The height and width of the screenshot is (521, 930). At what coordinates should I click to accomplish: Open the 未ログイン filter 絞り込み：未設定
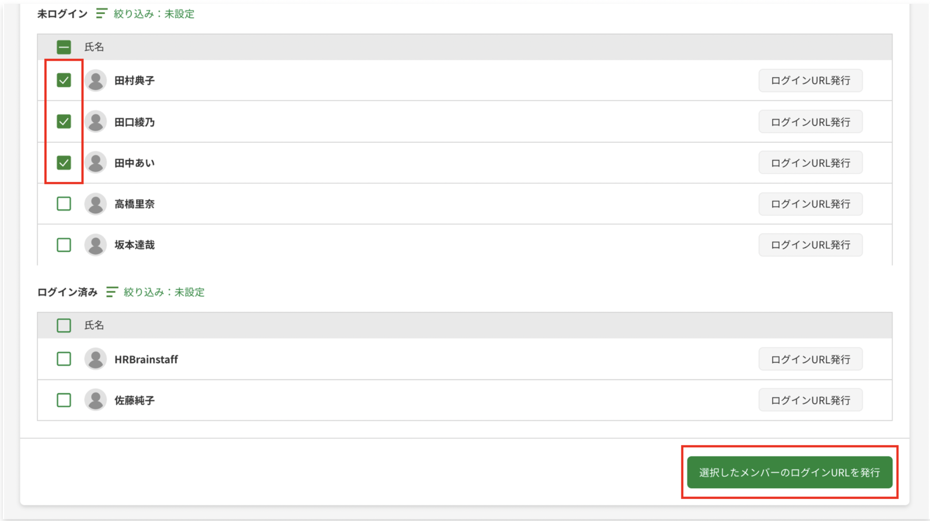pos(154,14)
